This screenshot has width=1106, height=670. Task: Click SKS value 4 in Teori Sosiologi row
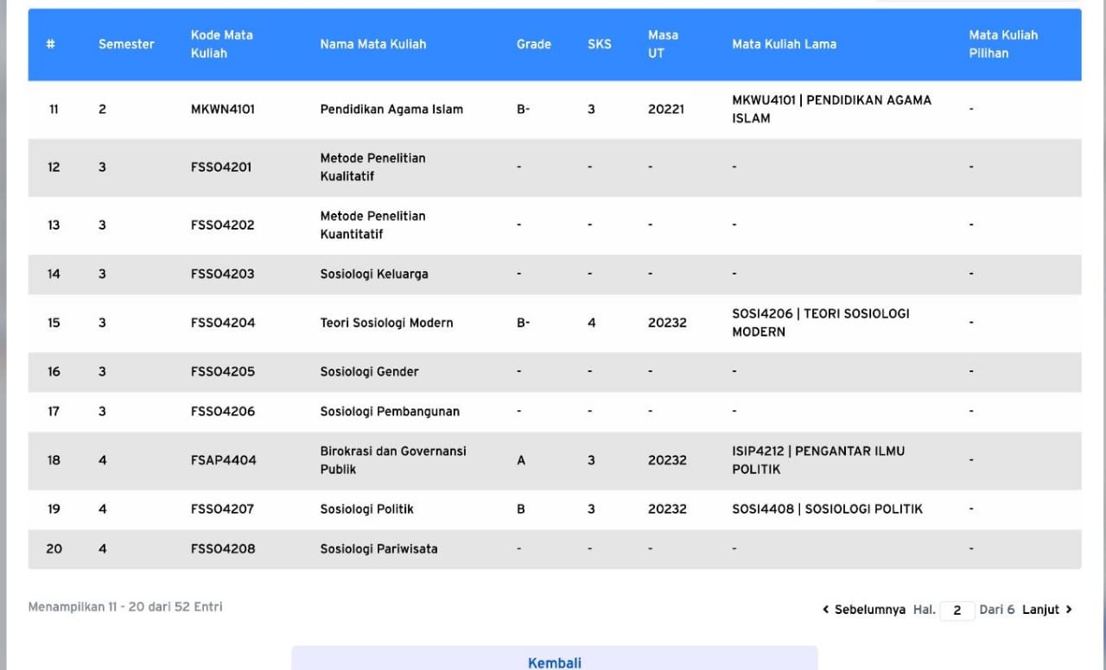tap(592, 323)
